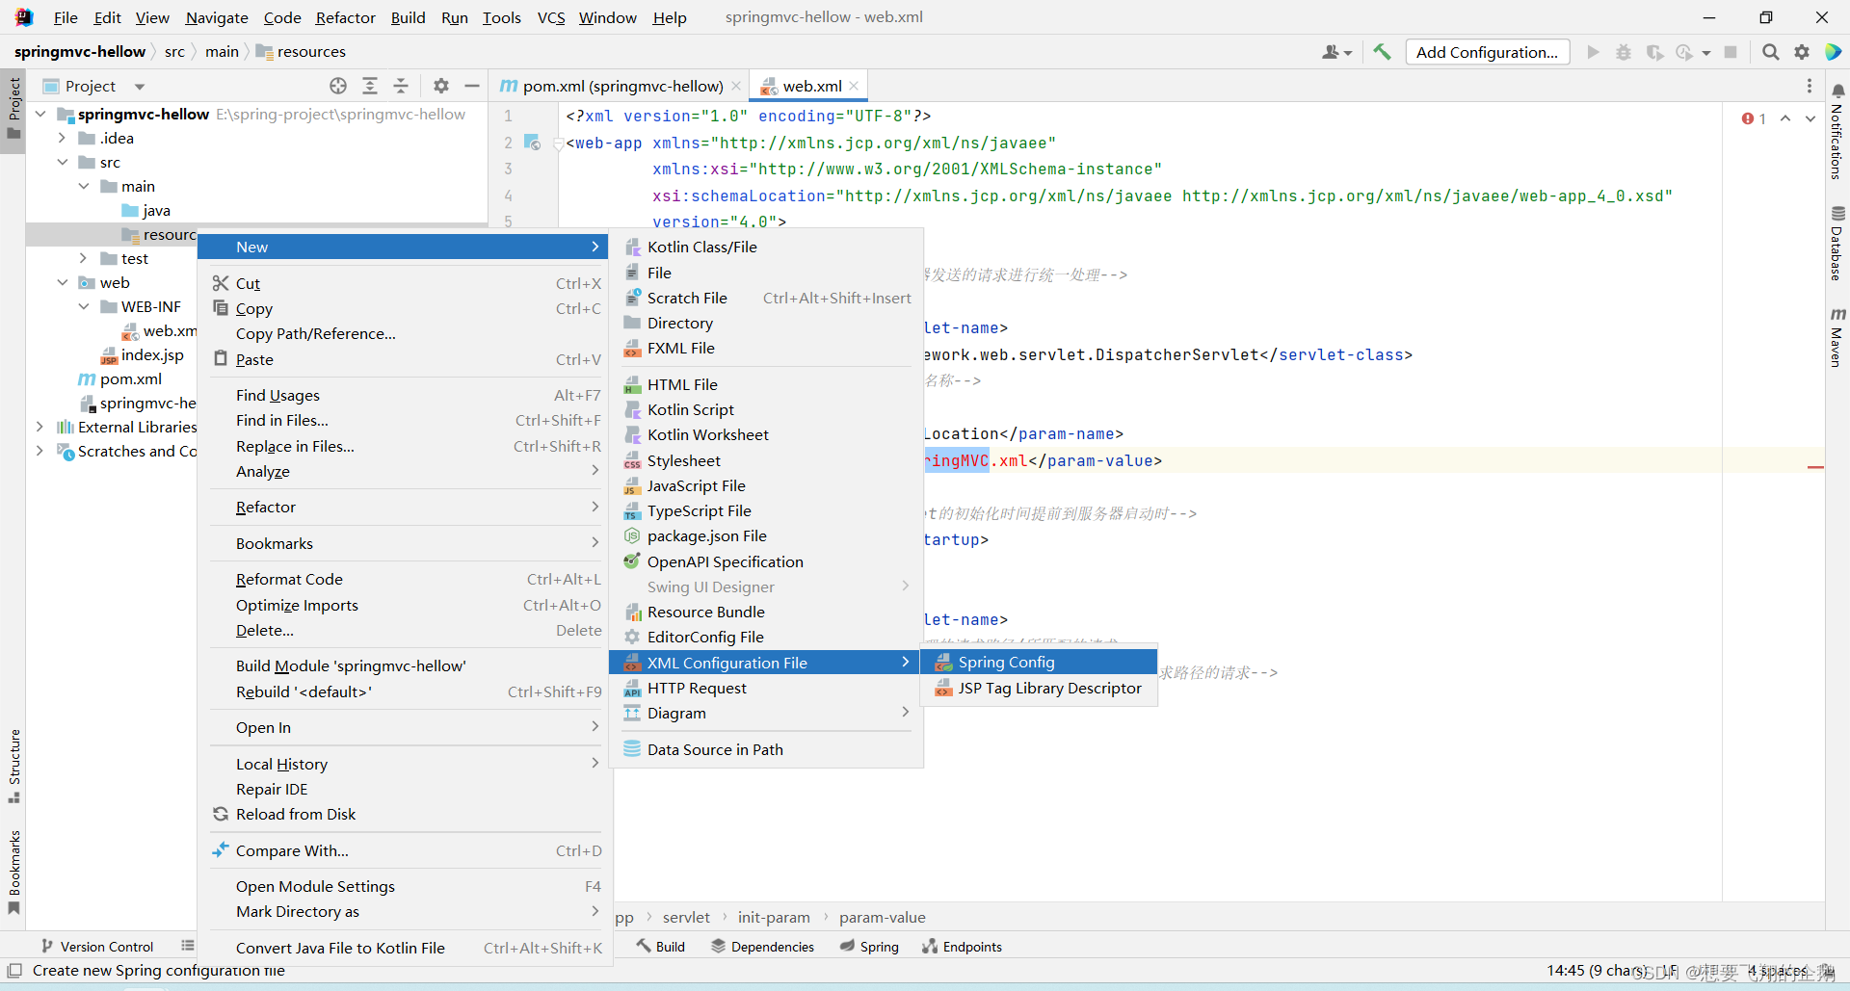The image size is (1850, 991).
Task: Open Project panel options gear
Action: coord(441,86)
